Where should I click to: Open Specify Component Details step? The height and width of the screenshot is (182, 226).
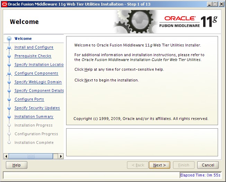[39, 90]
